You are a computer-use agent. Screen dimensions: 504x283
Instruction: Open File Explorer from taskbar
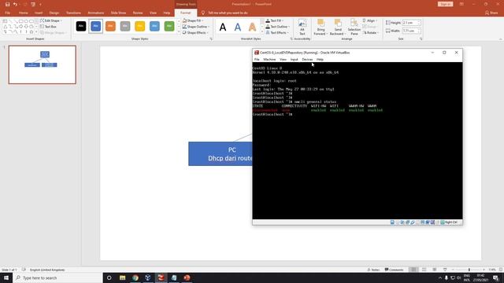pos(123,277)
